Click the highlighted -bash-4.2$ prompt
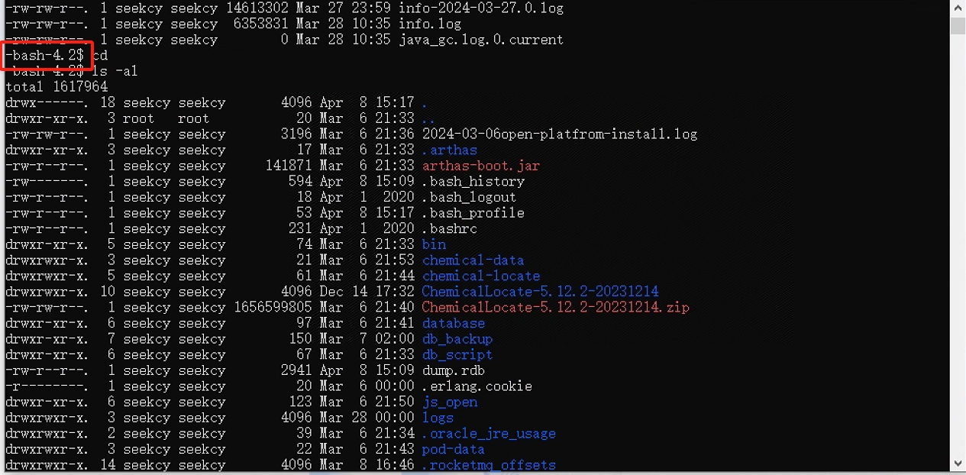The image size is (966, 475). [44, 55]
